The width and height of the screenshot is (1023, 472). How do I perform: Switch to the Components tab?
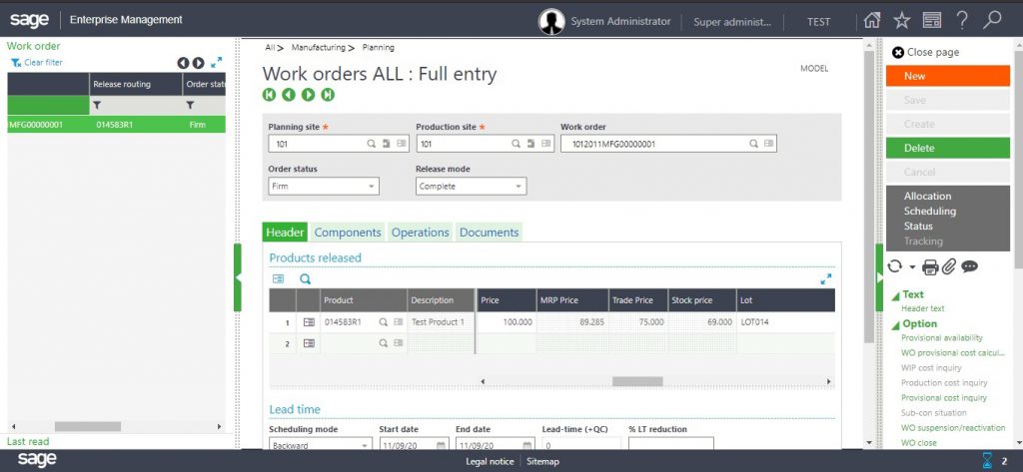(x=348, y=233)
